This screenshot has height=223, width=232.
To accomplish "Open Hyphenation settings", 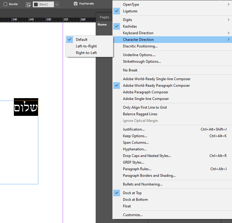I will click(172, 149).
